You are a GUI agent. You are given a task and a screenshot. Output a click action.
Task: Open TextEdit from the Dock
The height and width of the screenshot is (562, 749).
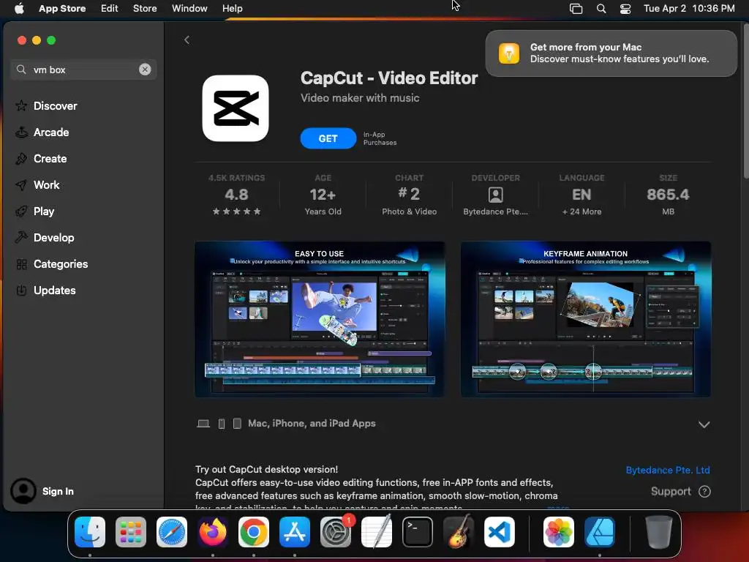point(377,532)
